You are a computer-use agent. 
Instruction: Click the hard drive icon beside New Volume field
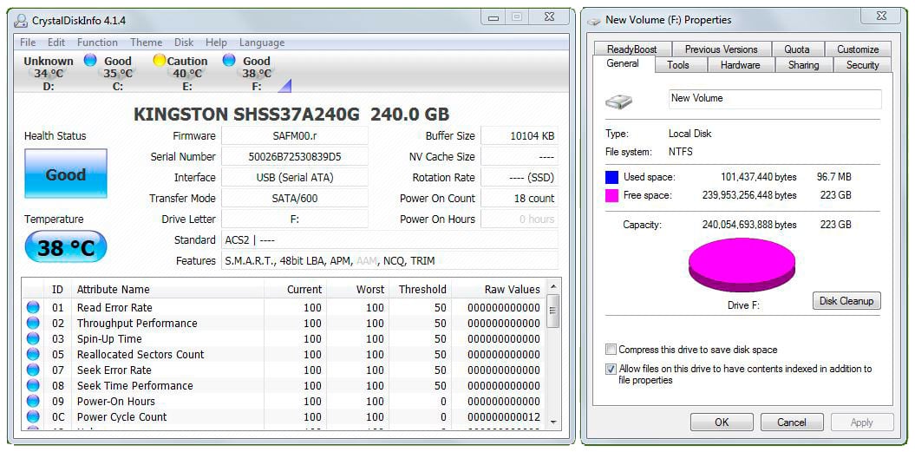[618, 102]
